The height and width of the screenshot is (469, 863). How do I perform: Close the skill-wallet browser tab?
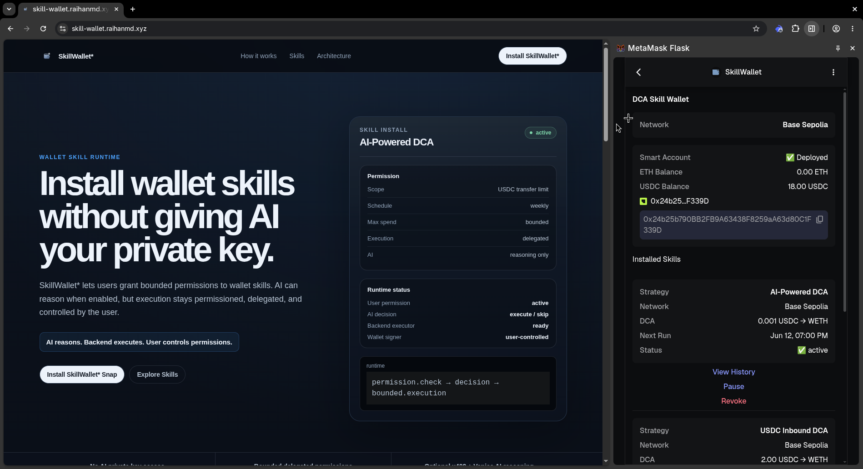116,9
